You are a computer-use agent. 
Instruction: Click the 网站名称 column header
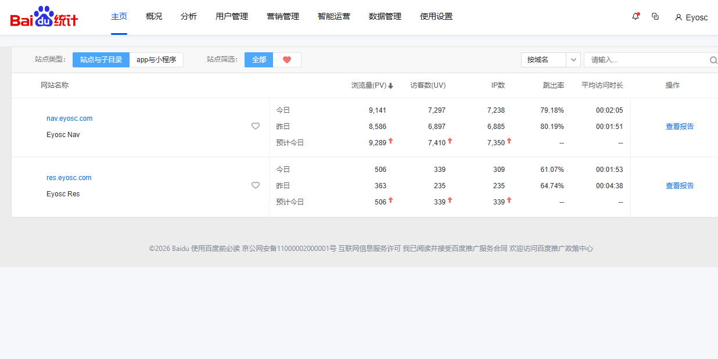55,85
